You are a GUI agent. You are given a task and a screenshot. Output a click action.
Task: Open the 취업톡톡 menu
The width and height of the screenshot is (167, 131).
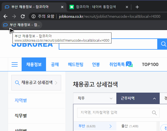point(117,64)
